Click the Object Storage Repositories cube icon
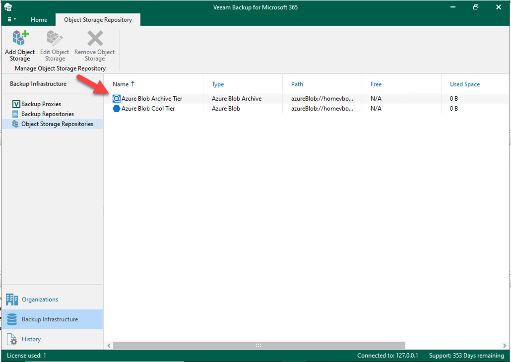 [x=15, y=124]
